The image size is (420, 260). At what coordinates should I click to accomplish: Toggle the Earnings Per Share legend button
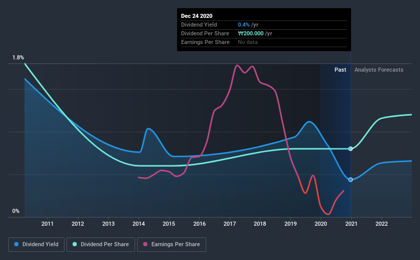tap(172, 245)
